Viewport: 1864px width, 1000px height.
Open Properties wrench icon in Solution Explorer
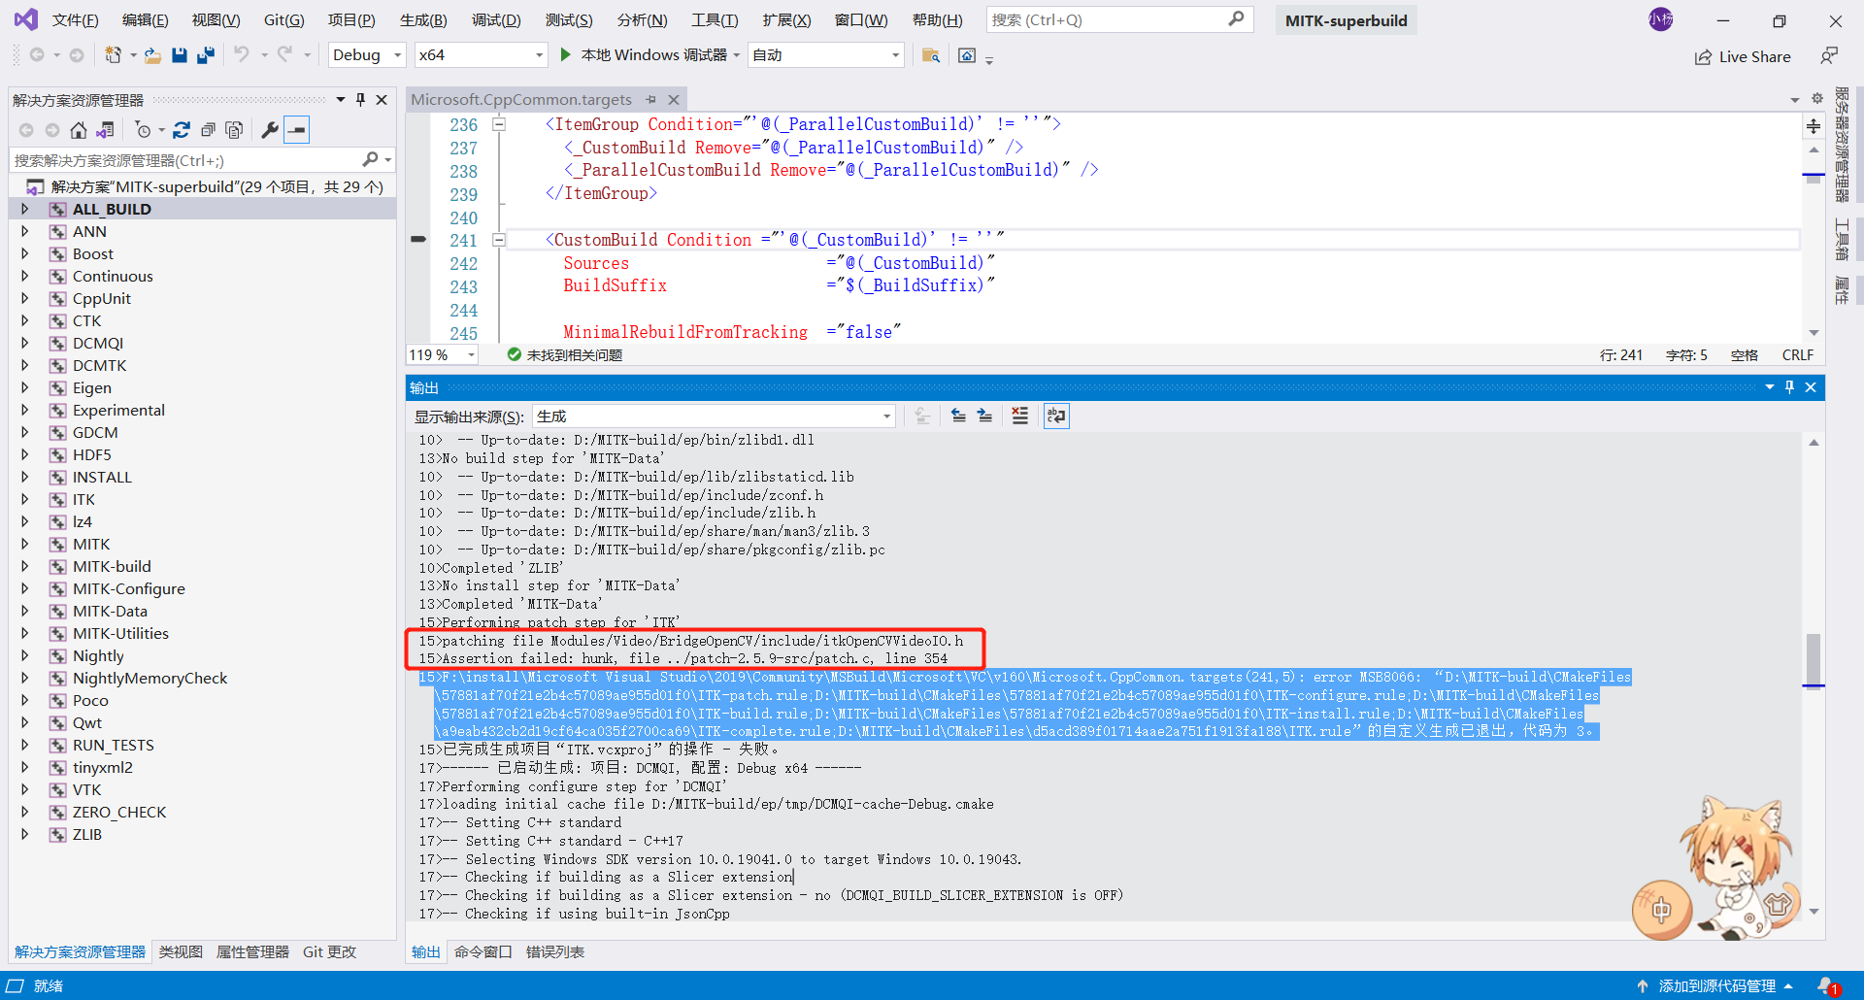click(270, 130)
